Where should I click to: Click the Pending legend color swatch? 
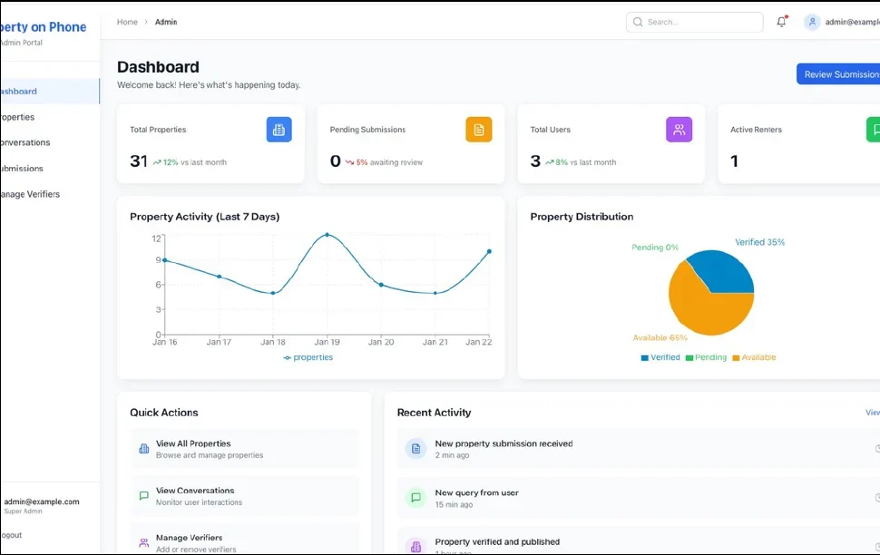point(689,358)
